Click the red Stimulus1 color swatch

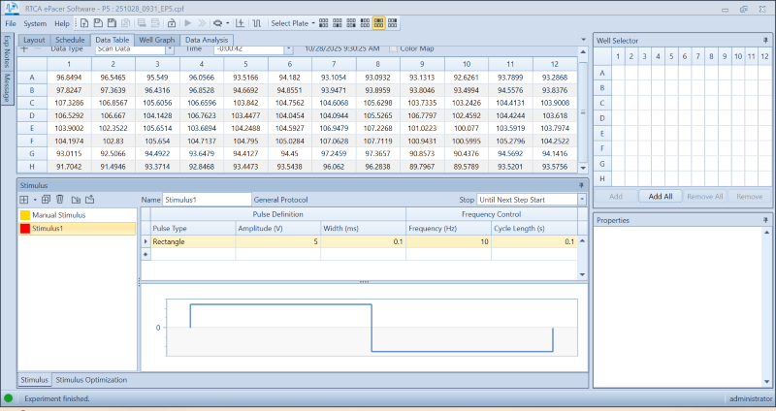click(x=25, y=229)
